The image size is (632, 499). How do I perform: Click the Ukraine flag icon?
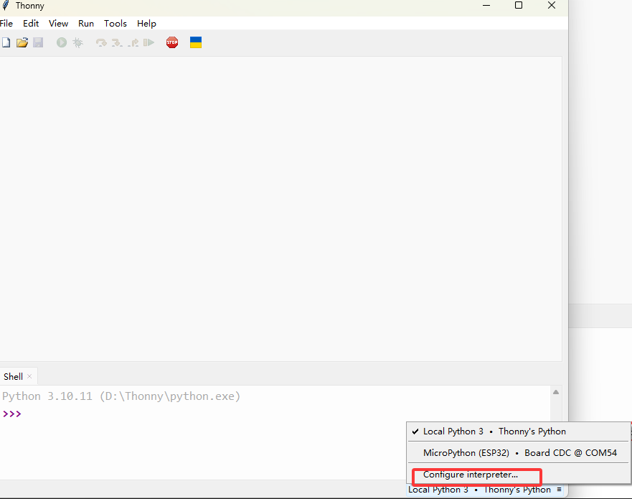coord(195,43)
